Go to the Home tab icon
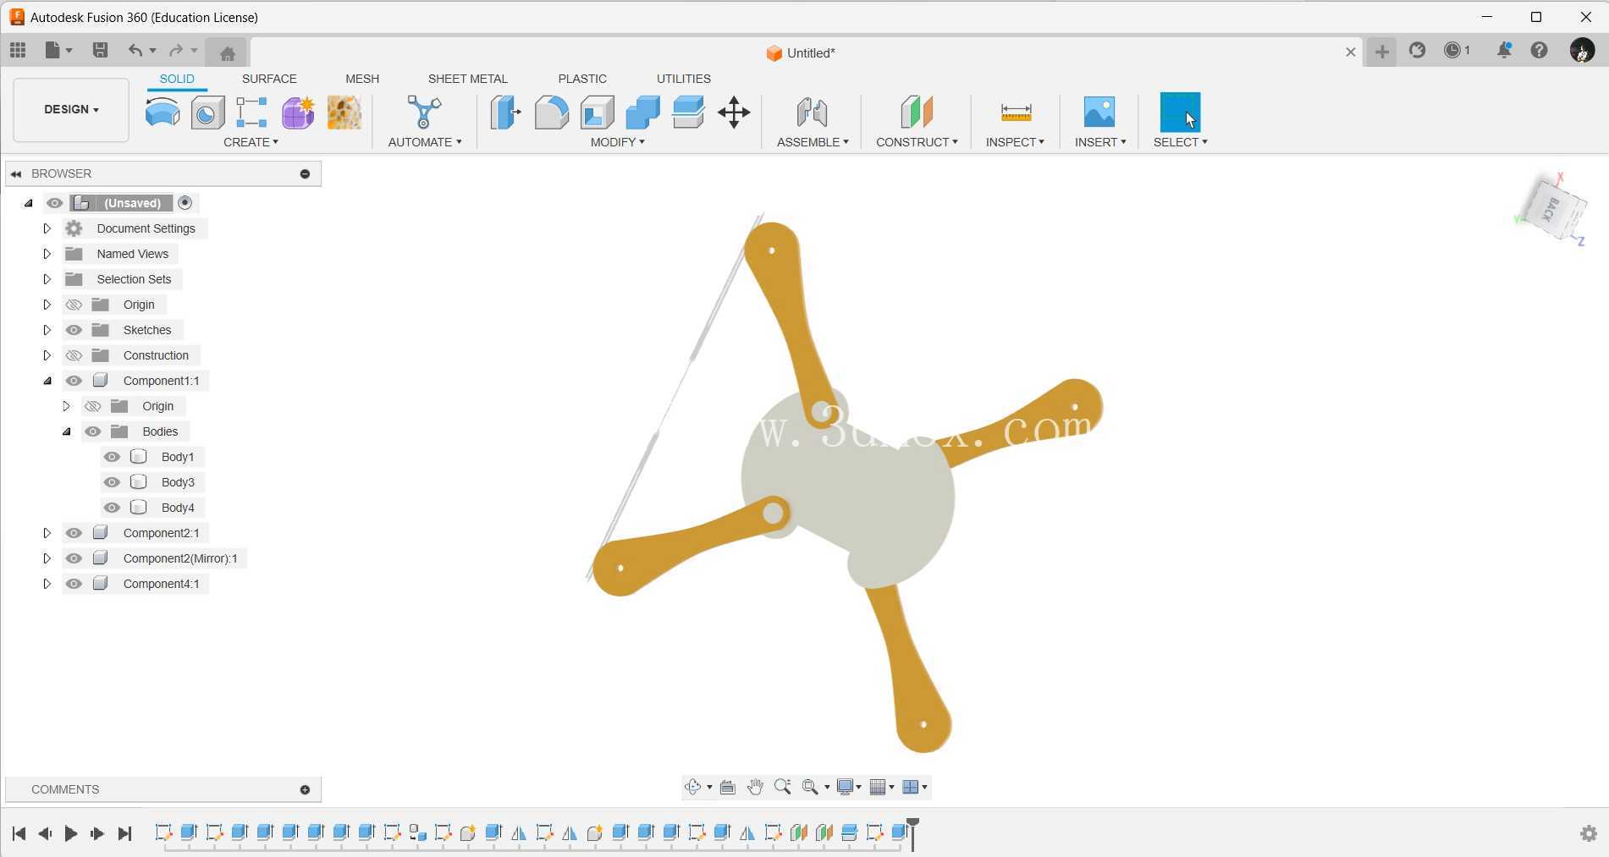Screen dimensions: 1609x857 227,53
